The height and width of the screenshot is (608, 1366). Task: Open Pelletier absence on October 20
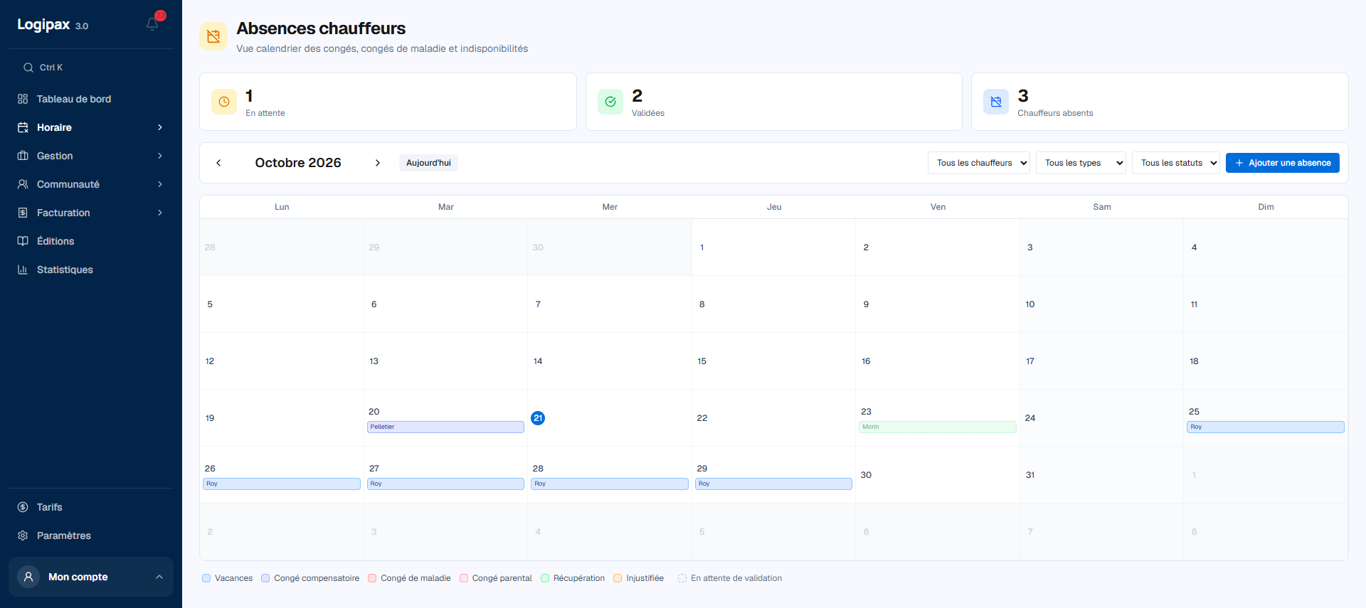pyautogui.click(x=445, y=427)
